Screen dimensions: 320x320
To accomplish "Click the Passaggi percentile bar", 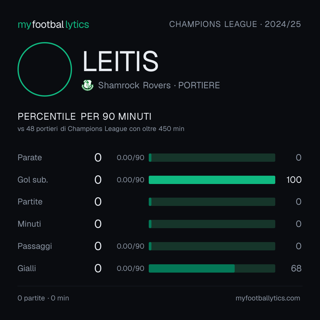I will [212, 246].
